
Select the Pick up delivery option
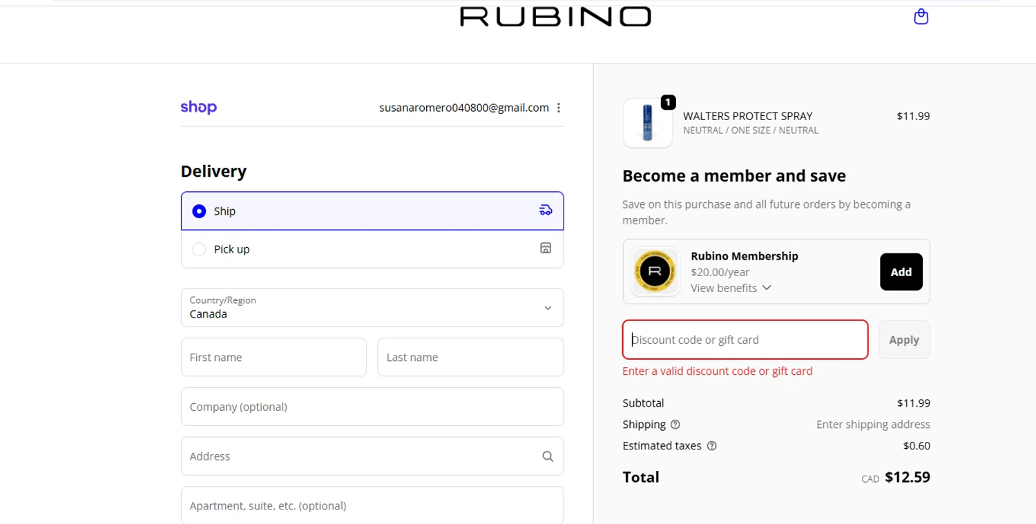(x=372, y=249)
